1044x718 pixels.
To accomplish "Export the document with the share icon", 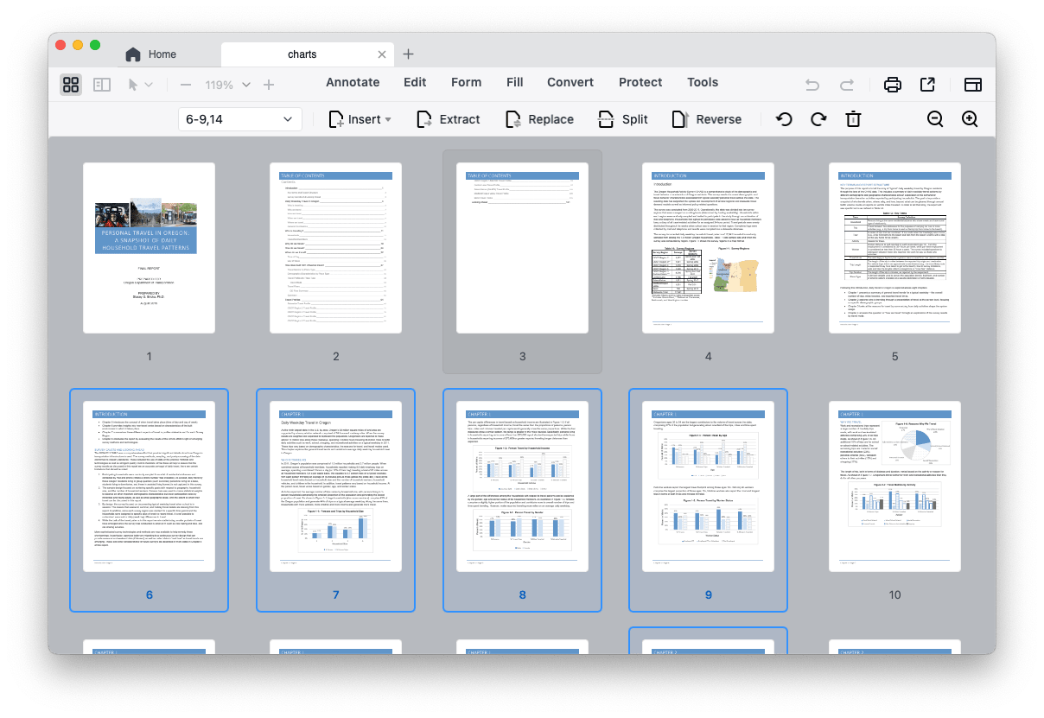I will [926, 84].
